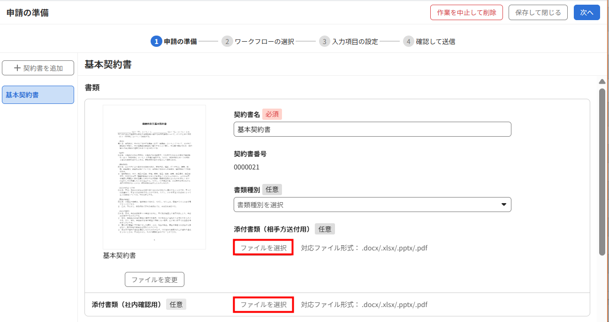Click the ファイルを変更 button
Screen dimensions: 609x322
tap(154, 279)
